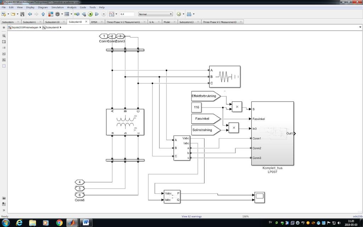Click Exjobb2019Finishedagain in the breadcrumb
The image size is (363, 227).
25,27
